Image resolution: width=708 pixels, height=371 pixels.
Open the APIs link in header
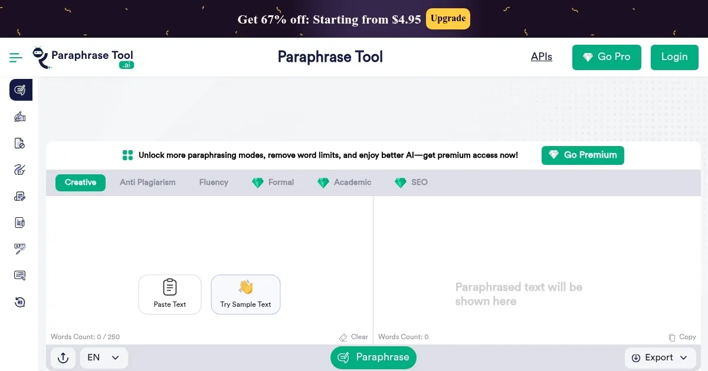click(x=542, y=57)
